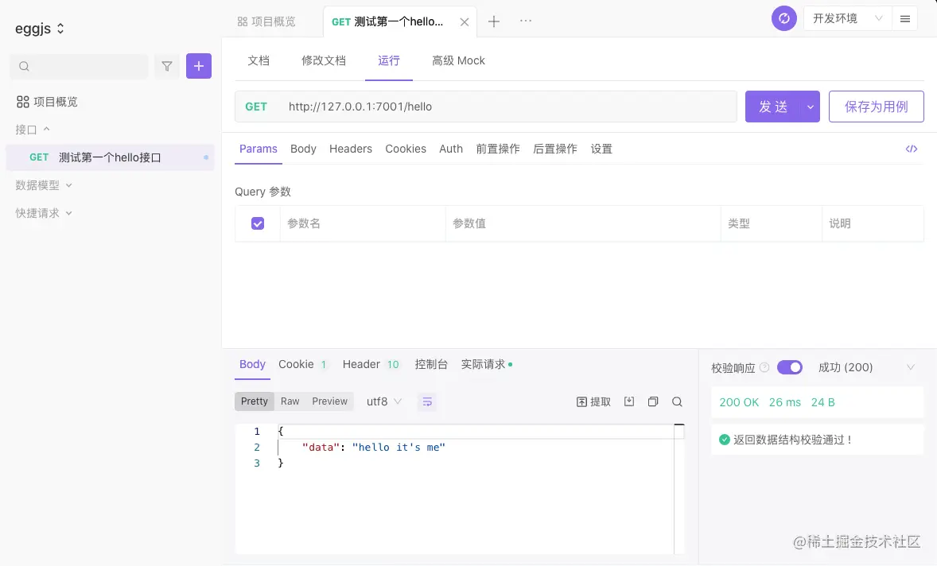Close the 测试第一个hello tab
This screenshot has width=937, height=566.
pos(465,22)
